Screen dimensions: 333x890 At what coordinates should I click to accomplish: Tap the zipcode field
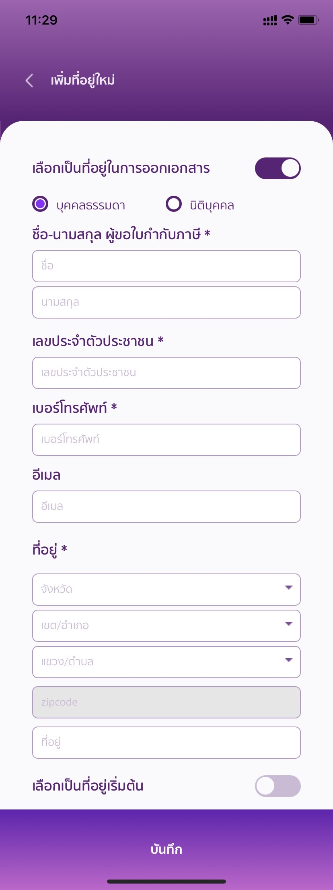(166, 702)
